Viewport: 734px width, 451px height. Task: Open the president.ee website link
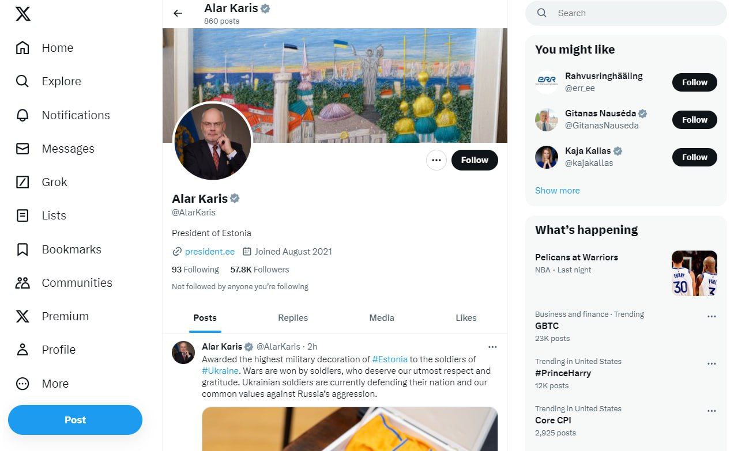point(209,251)
